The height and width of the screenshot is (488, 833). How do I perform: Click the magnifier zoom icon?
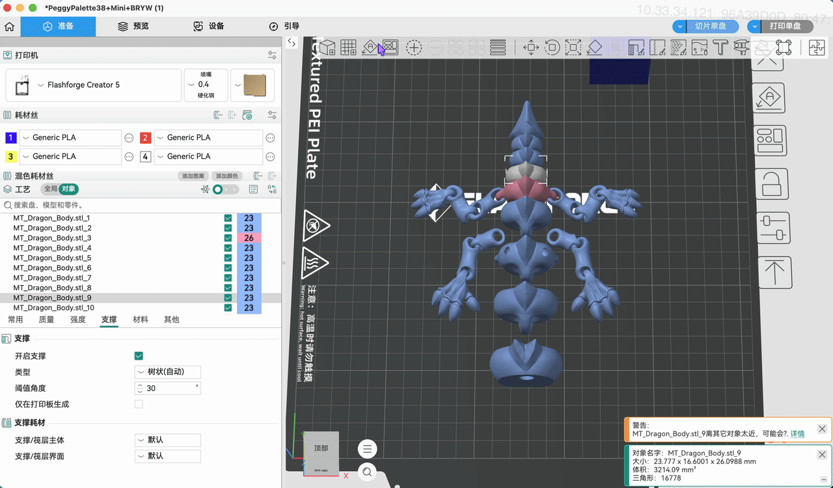[x=368, y=472]
